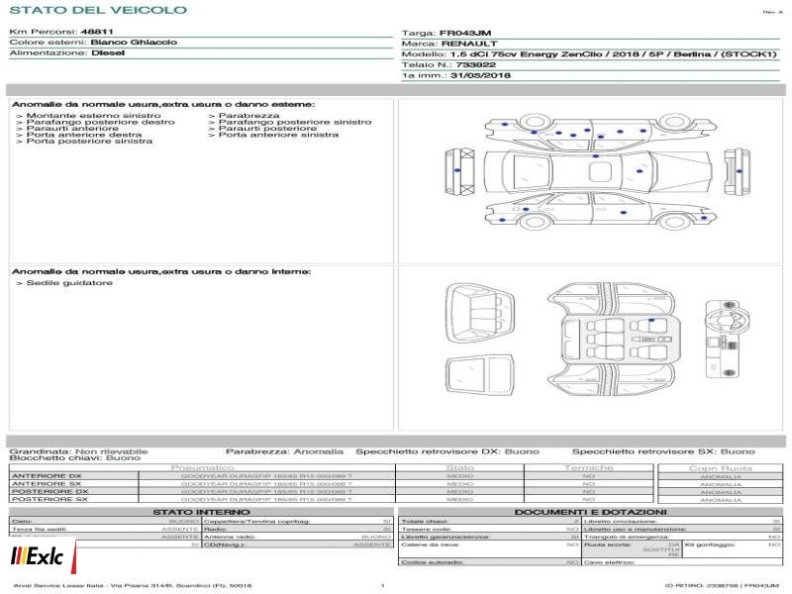Click the internal anomalies heading ending in interne

tap(161, 271)
